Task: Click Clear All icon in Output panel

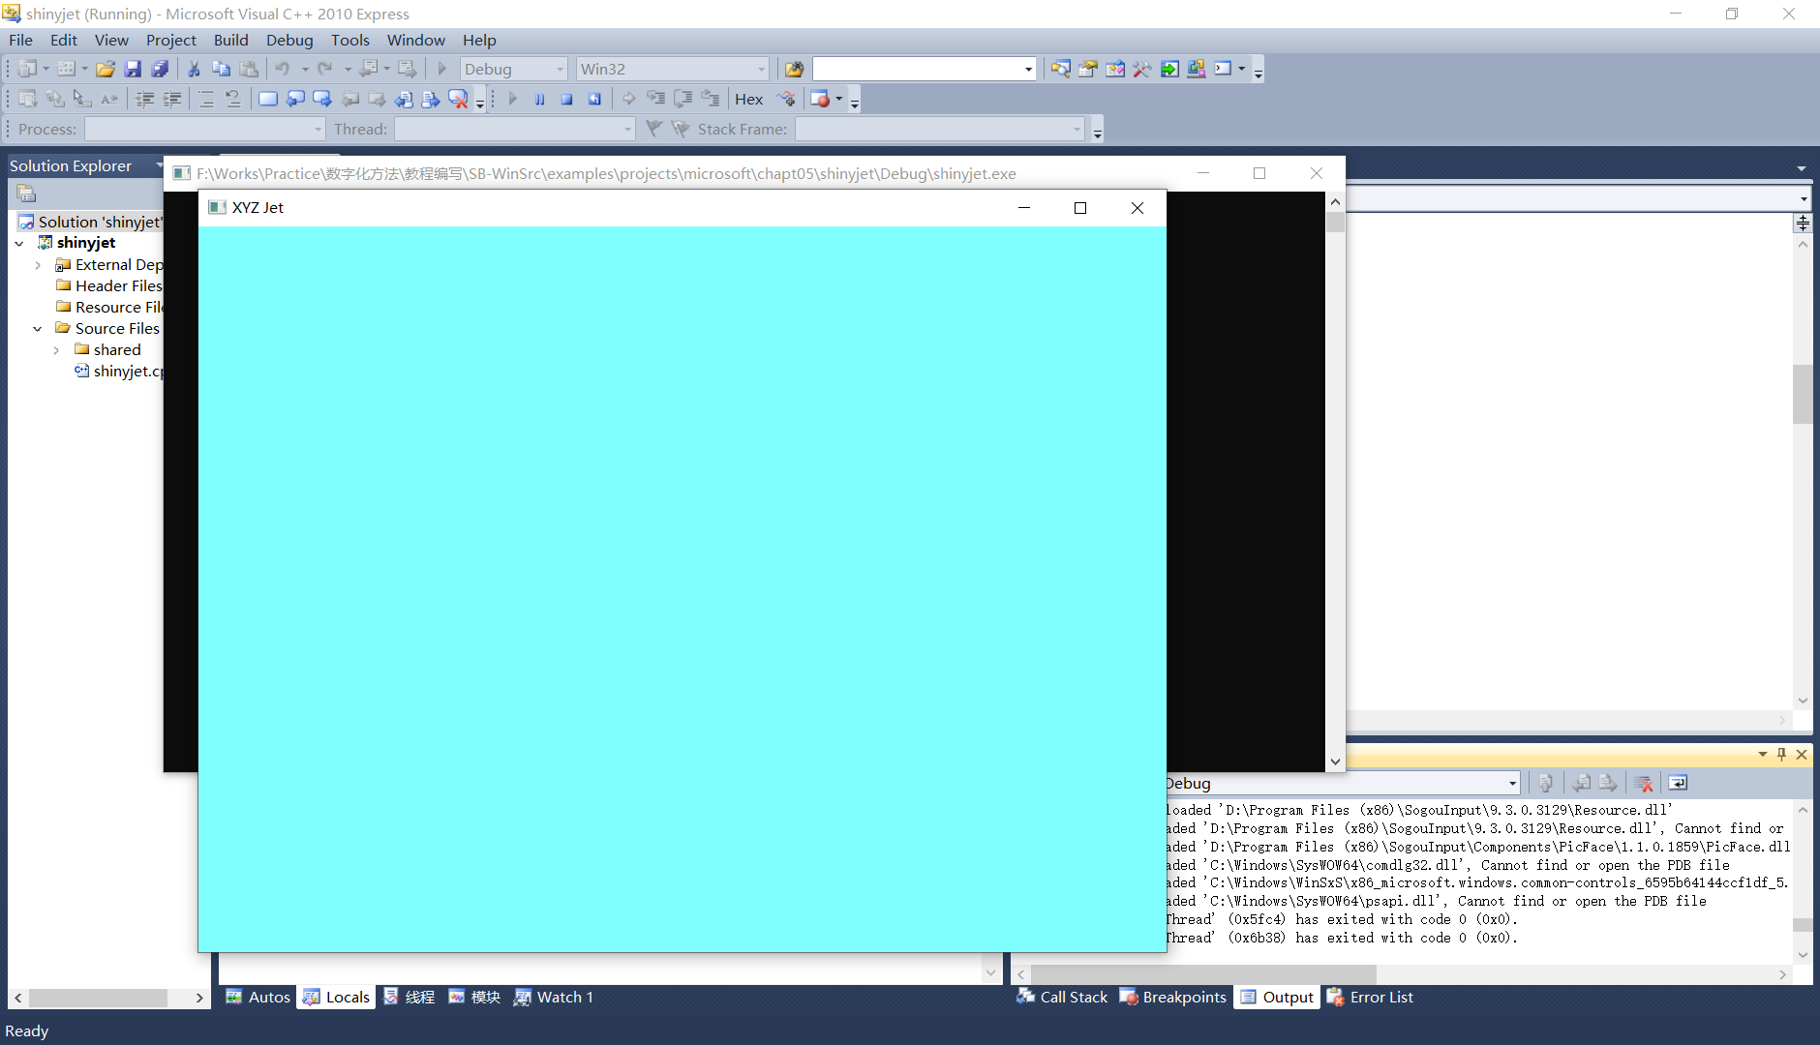Action: (1643, 783)
